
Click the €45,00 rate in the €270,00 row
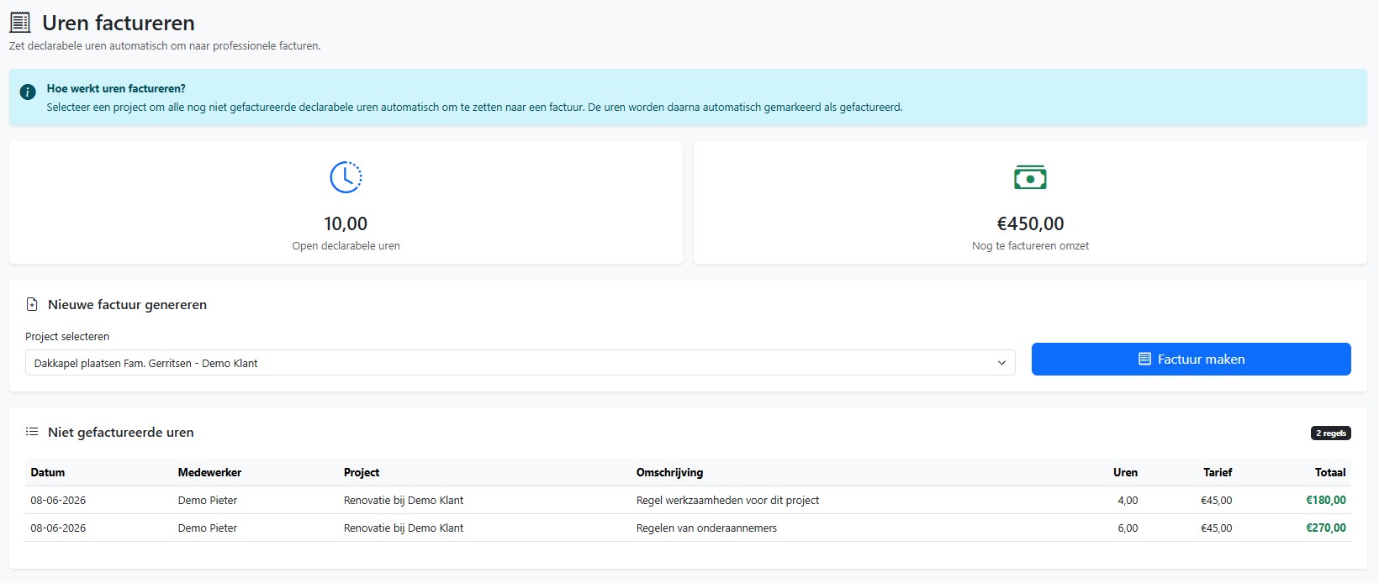[x=1217, y=528]
